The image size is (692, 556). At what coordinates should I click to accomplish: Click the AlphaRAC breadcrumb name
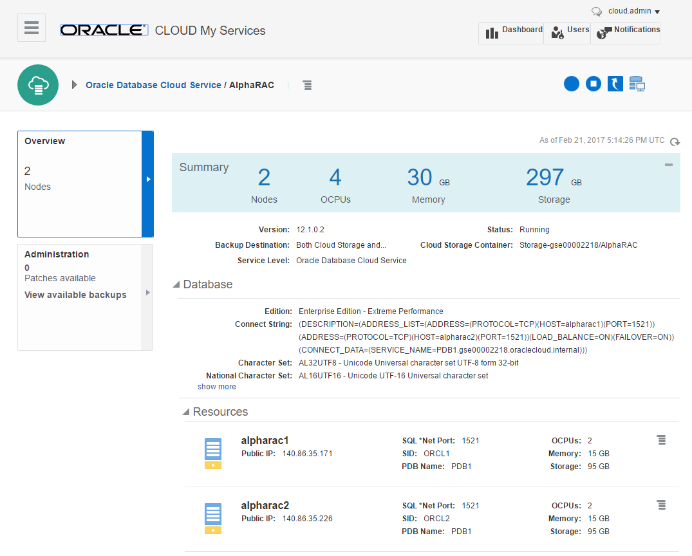(x=252, y=85)
